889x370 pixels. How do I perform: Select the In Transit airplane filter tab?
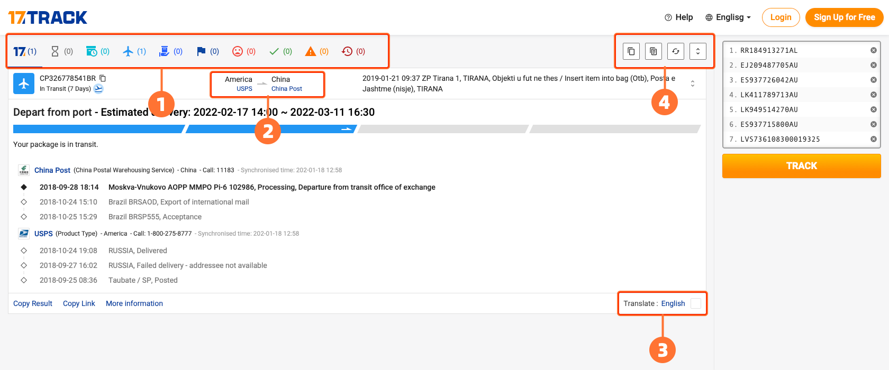click(x=134, y=51)
